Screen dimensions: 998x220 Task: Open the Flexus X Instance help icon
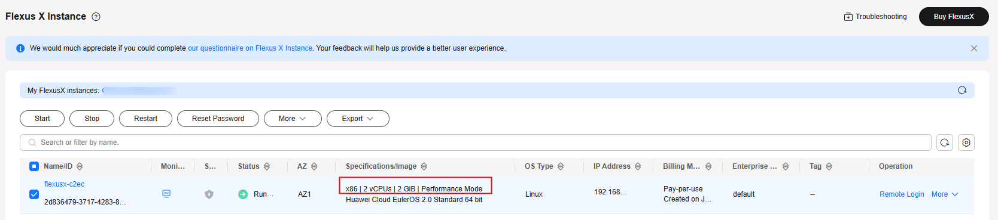96,17
